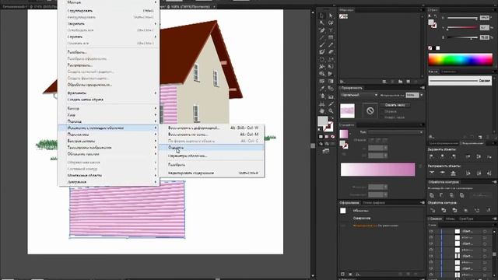Toggle eye icon of topmost Layers panel row

click(x=431, y=232)
